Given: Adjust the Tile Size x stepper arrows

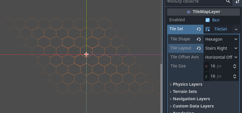Looking at the screenshot, I should coord(235,66).
